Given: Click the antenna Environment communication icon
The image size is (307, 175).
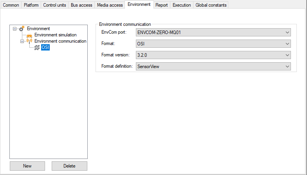Looking at the screenshot, I should (x=29, y=41).
